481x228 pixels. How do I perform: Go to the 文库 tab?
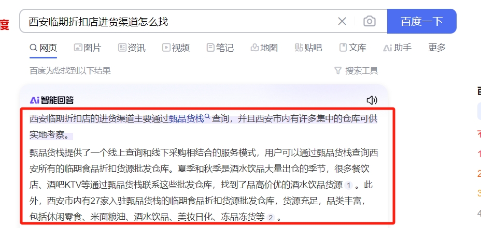[353, 48]
